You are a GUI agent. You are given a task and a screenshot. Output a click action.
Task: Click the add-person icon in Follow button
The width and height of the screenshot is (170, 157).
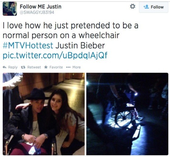[146, 7]
